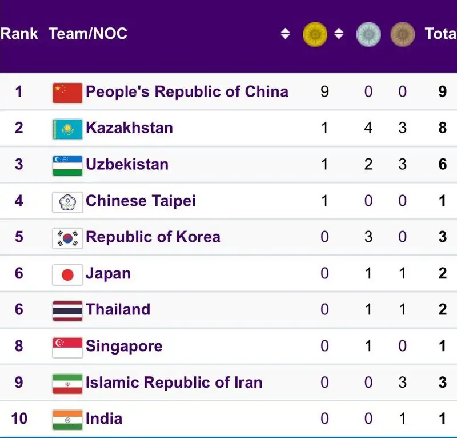Sort table by Team/NOC arrows
This screenshot has height=438, width=457.
[286, 34]
